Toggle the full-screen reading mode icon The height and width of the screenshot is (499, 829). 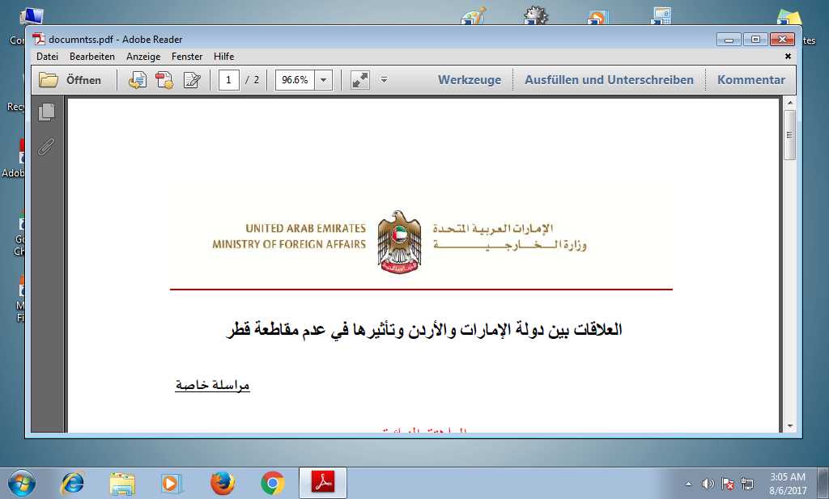coord(359,80)
